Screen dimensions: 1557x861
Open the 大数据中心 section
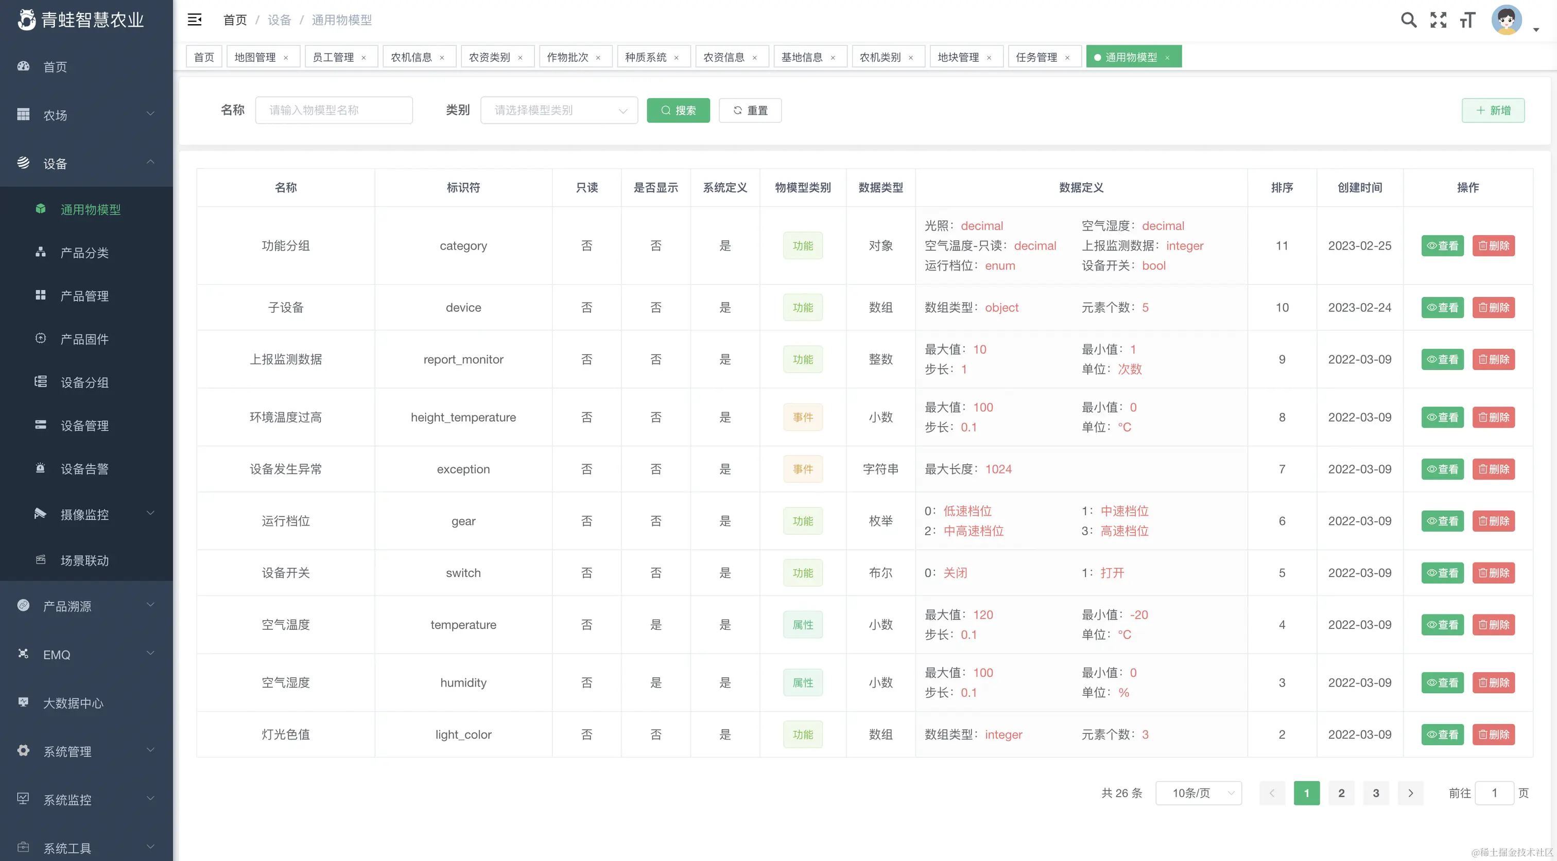click(x=73, y=702)
